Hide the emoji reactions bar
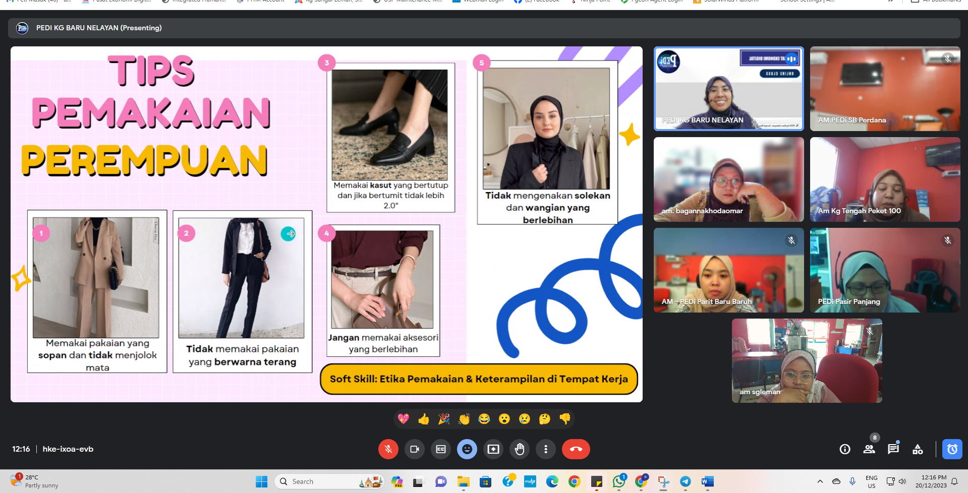Screen dimensions: 968x493 pos(467,449)
